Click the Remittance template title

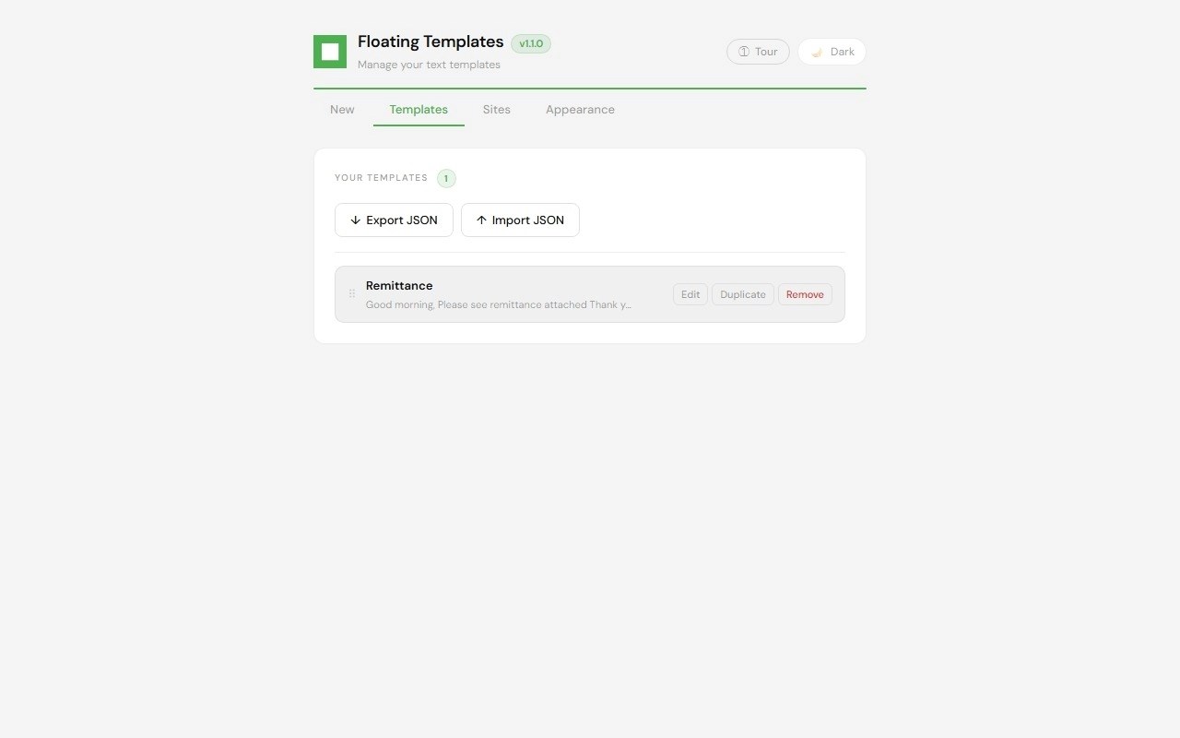point(399,286)
